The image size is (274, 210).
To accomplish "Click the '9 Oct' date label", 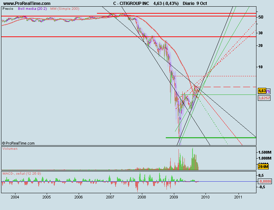I will click(x=202, y=3).
